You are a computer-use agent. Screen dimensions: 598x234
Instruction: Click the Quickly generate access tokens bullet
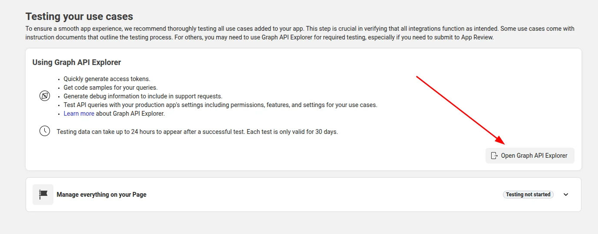pyautogui.click(x=107, y=79)
